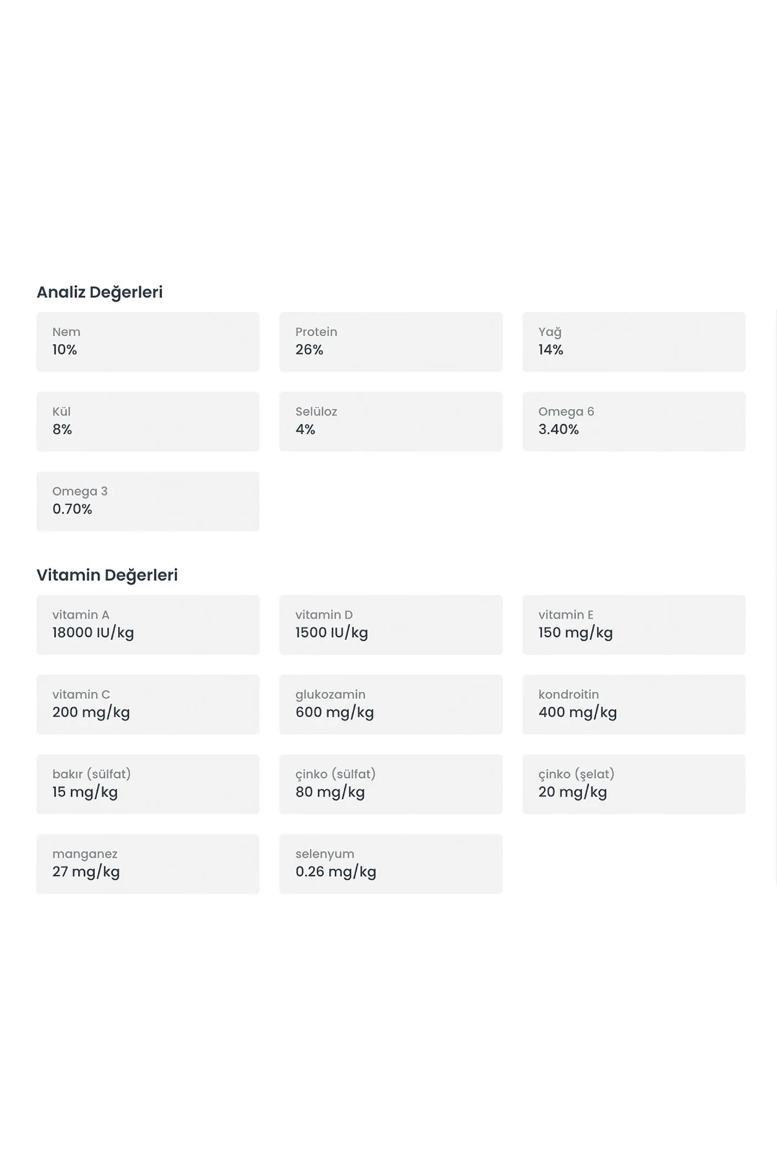777x1166 pixels.
Task: Click the çinko (sülfat) 80 mg/kg card
Action: click(x=391, y=784)
